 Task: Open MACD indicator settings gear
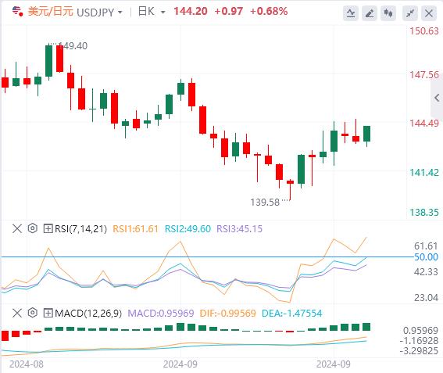33,313
